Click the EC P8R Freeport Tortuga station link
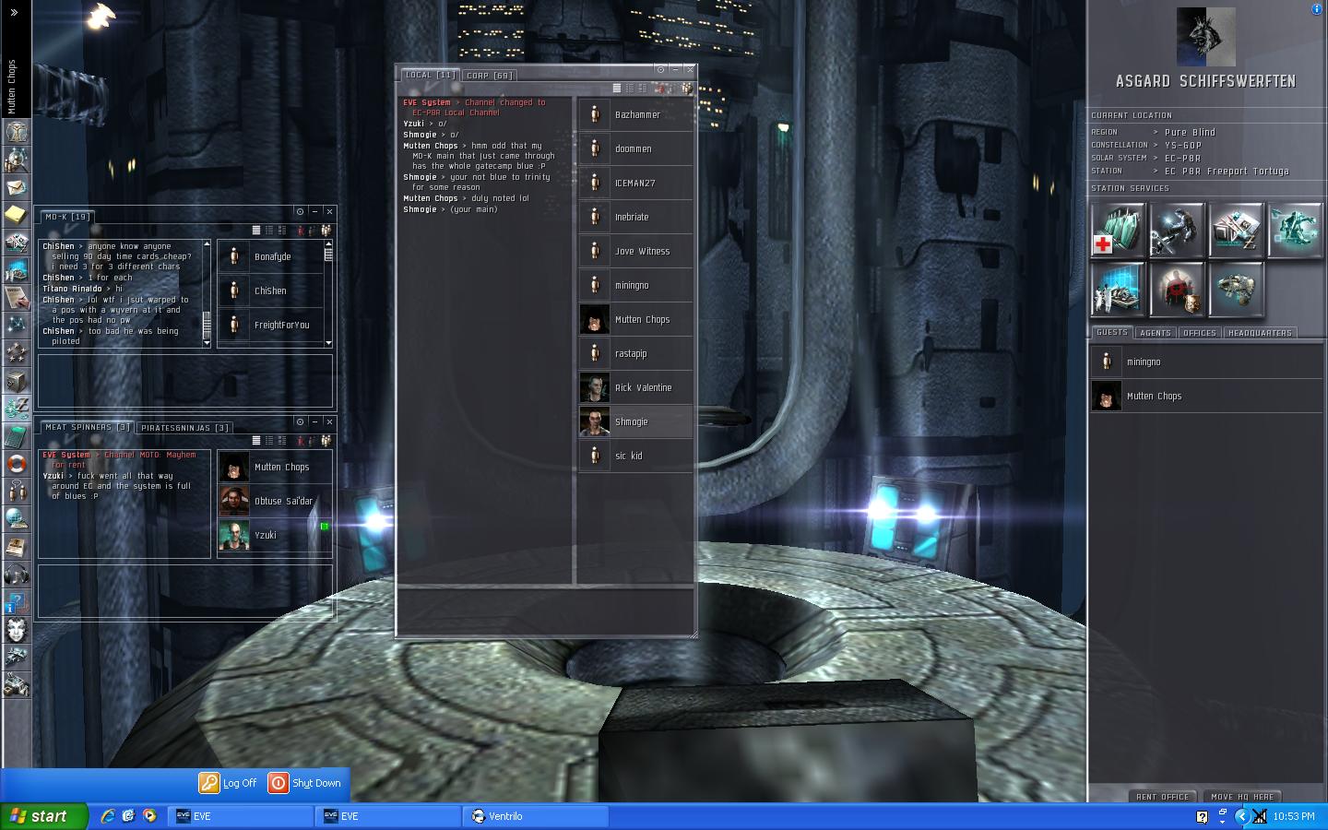 click(x=1227, y=172)
